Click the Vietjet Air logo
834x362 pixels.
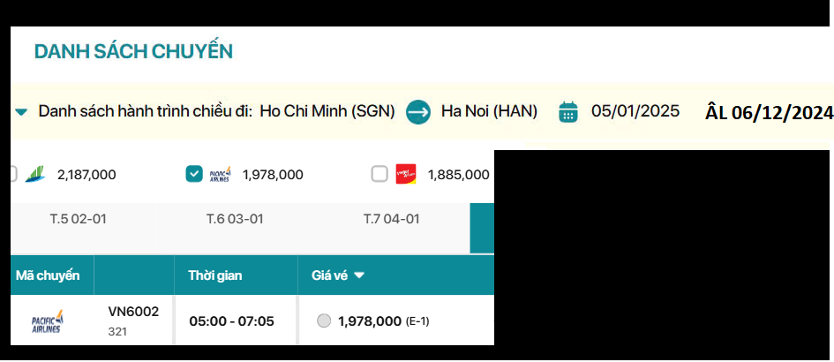pyautogui.click(x=407, y=174)
